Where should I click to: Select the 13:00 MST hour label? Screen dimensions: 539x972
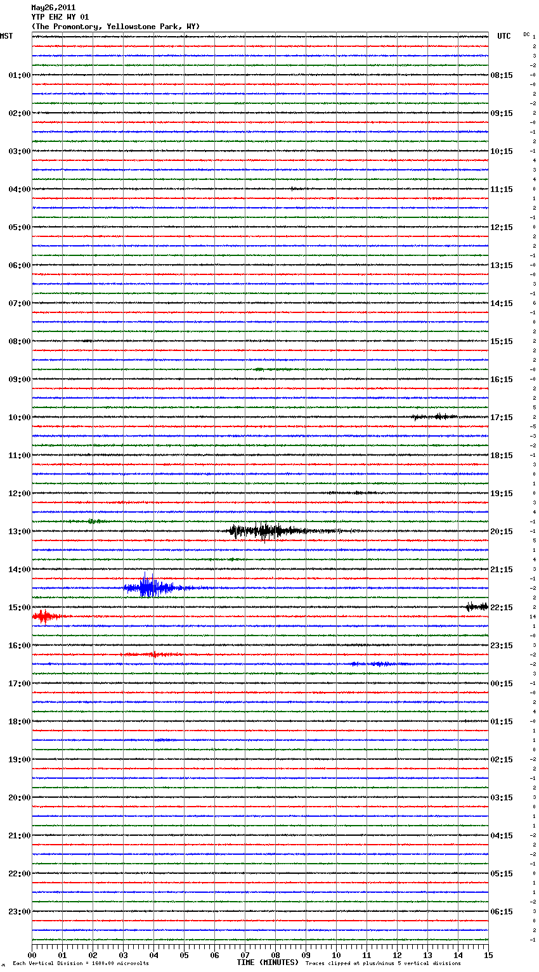coord(20,532)
